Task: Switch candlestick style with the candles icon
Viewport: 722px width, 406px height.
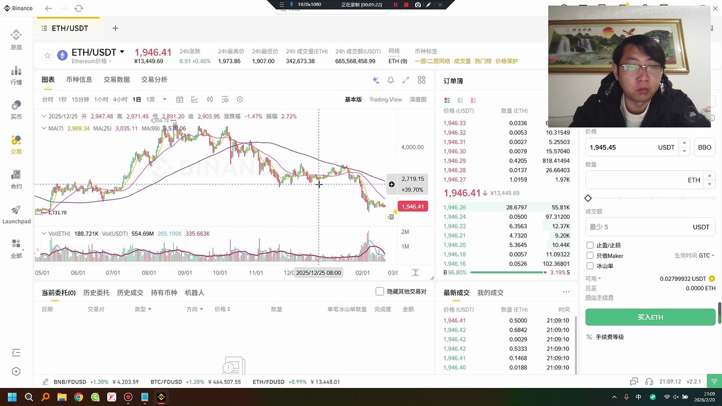Action: [x=210, y=99]
